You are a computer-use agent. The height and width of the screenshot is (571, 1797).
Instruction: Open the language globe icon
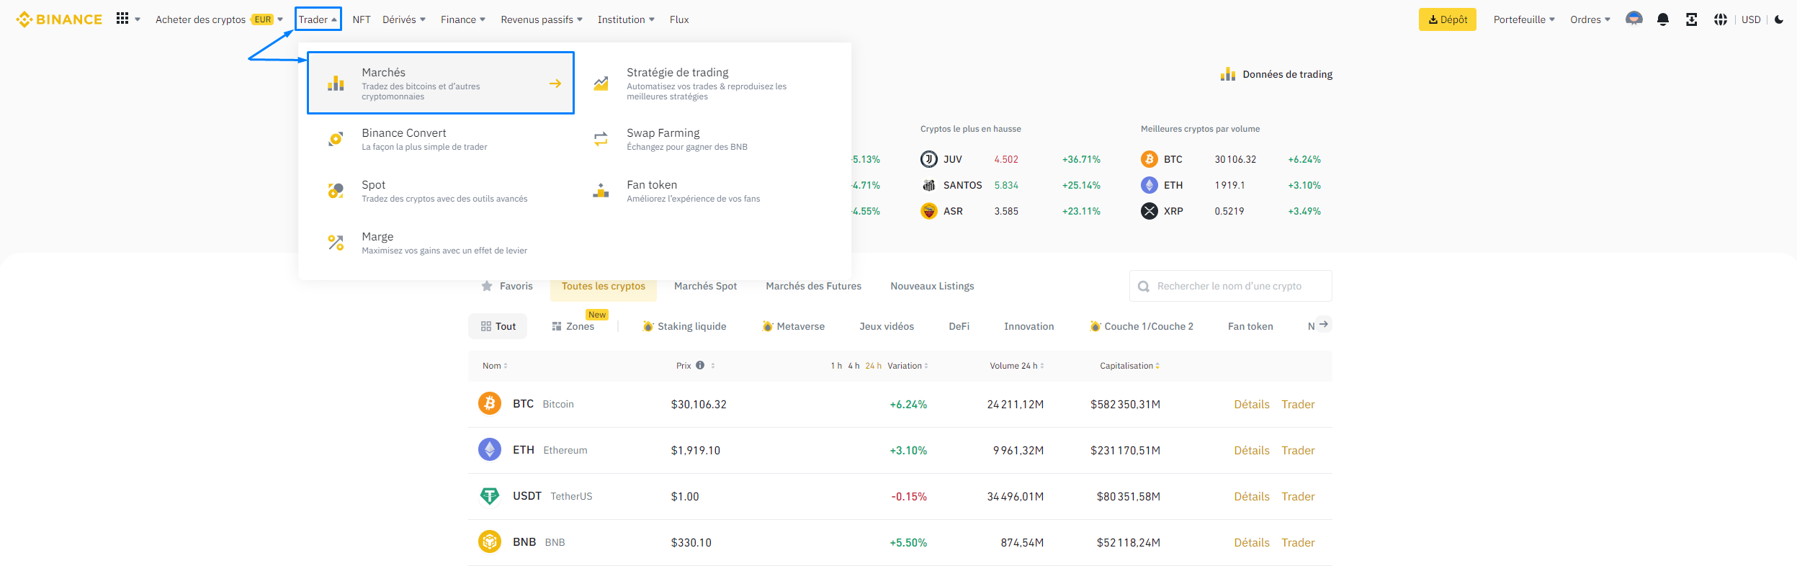coord(1720,19)
